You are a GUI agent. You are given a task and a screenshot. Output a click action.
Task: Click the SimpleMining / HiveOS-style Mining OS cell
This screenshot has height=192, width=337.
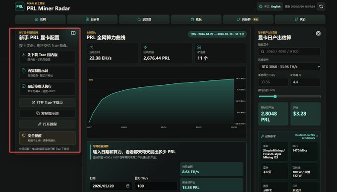pos(274,151)
